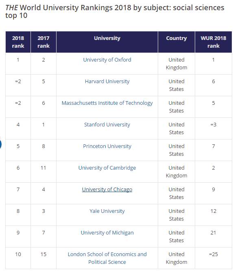Screen dimensions: 233x272
Task: Click the 2017 rank column header
Action: pyautogui.click(x=44, y=42)
